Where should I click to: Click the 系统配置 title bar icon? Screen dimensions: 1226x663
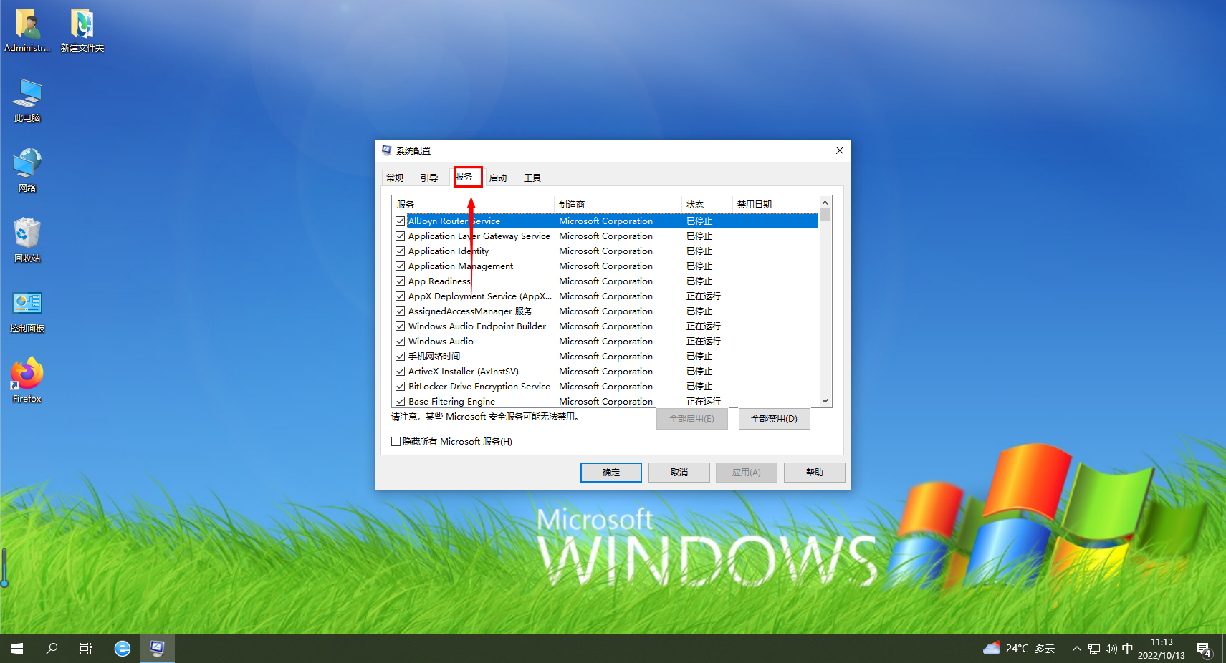[387, 150]
